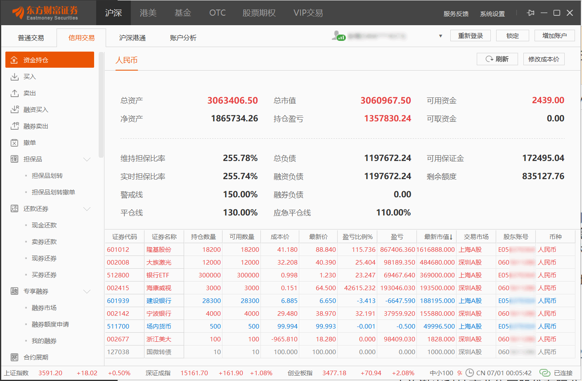Select the 人民币 currency tab
The width and height of the screenshot is (582, 381).
[x=127, y=60]
